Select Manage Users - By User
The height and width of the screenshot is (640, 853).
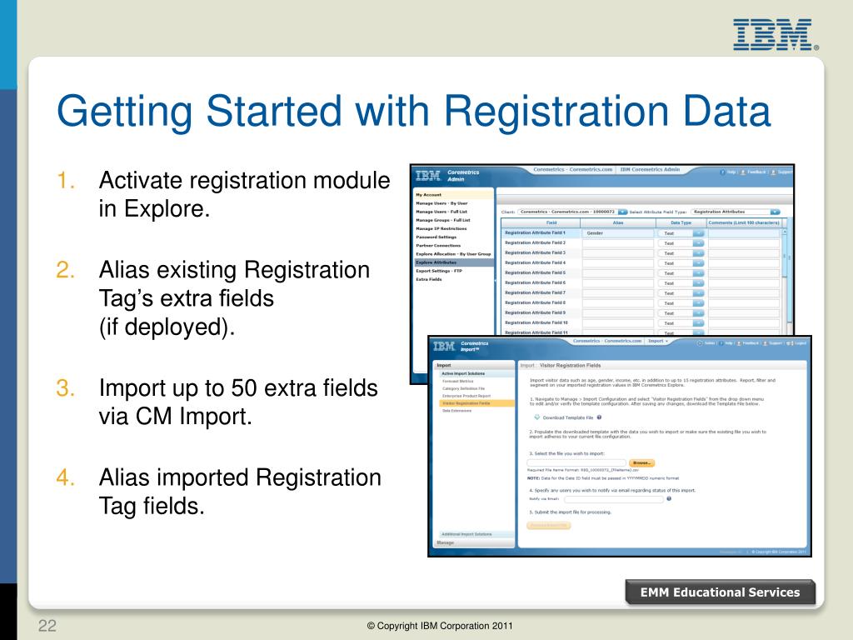coord(441,203)
